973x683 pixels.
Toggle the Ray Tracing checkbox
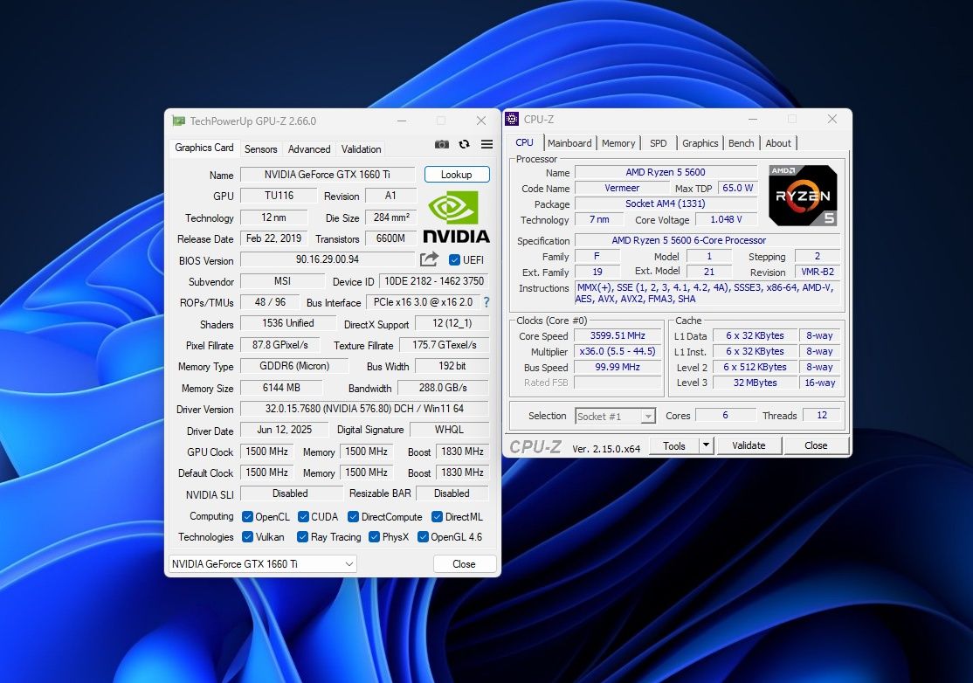coord(303,536)
